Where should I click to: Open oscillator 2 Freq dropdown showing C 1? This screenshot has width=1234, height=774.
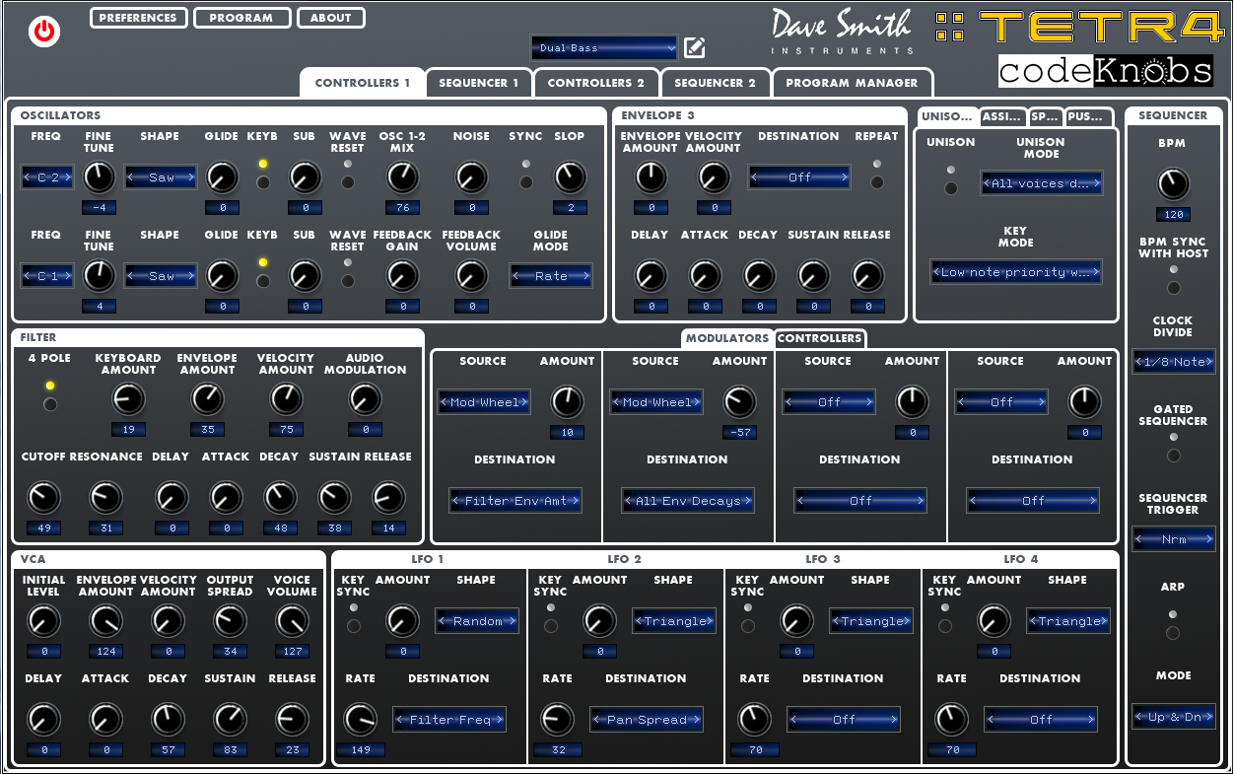48,276
